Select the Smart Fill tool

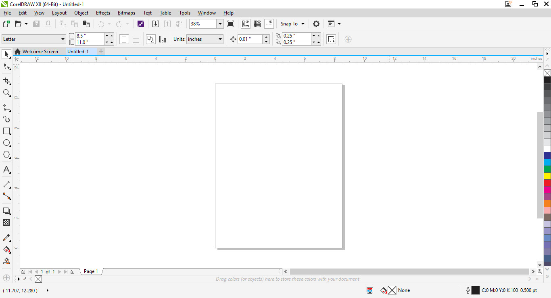tap(7, 261)
